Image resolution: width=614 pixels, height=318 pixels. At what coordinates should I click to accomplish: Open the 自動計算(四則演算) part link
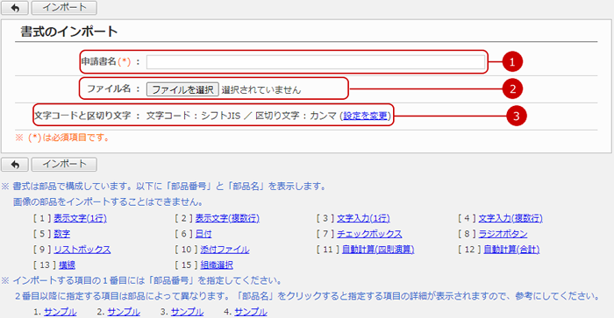(378, 249)
